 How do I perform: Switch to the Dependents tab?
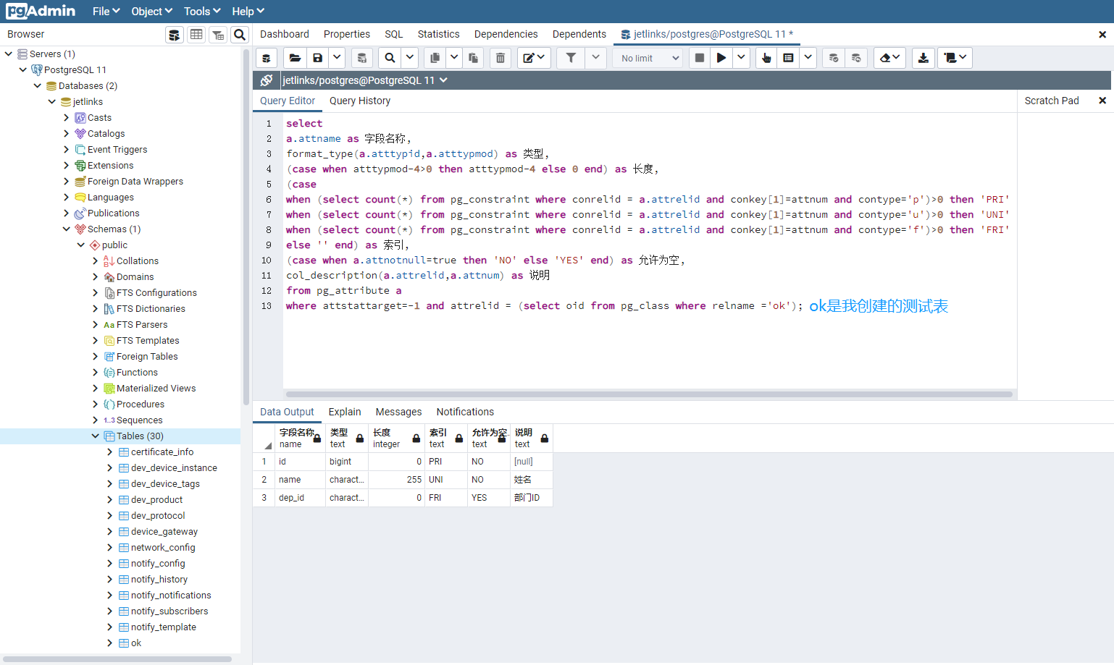pos(579,34)
